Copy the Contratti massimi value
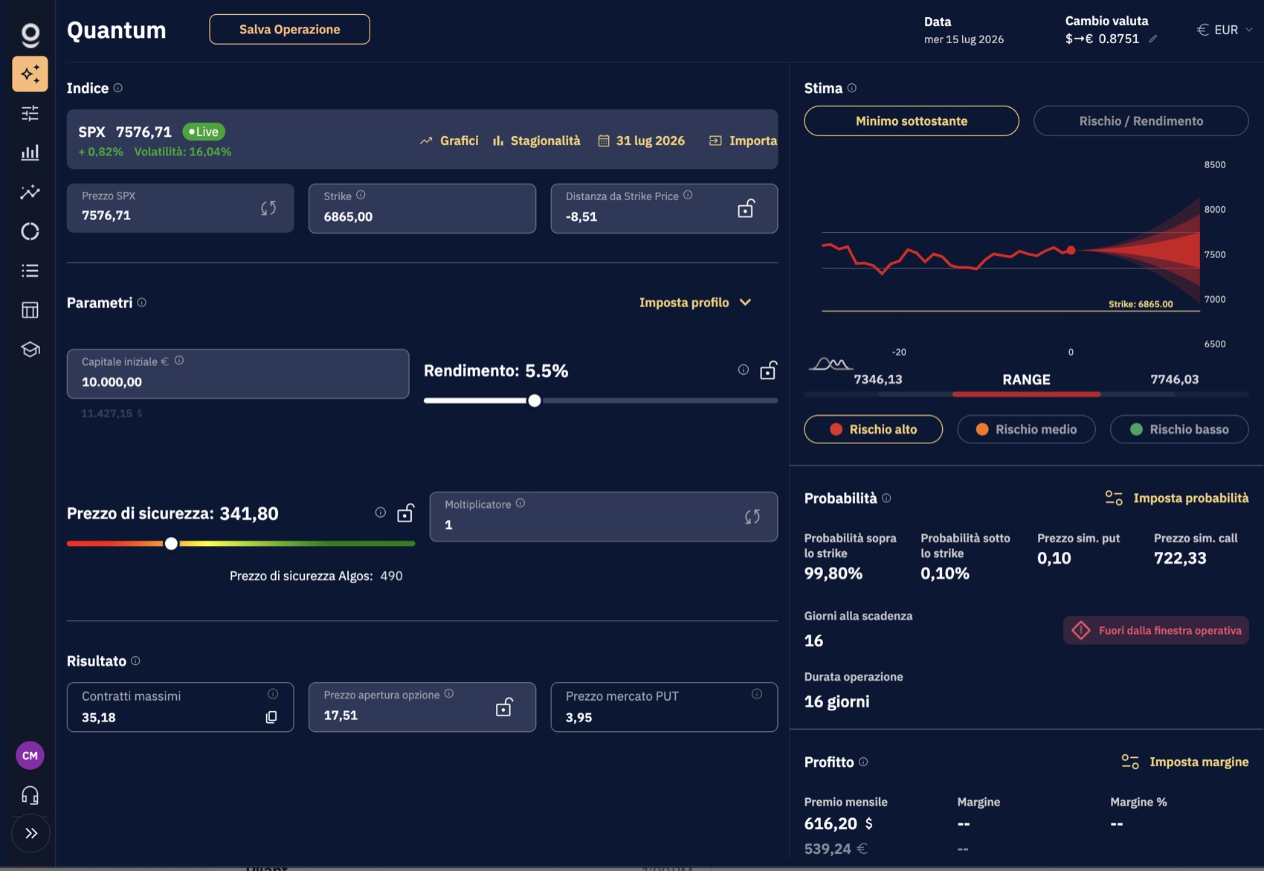 [271, 717]
